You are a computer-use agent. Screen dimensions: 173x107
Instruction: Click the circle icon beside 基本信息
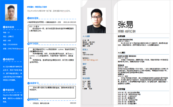[x=4, y=27]
